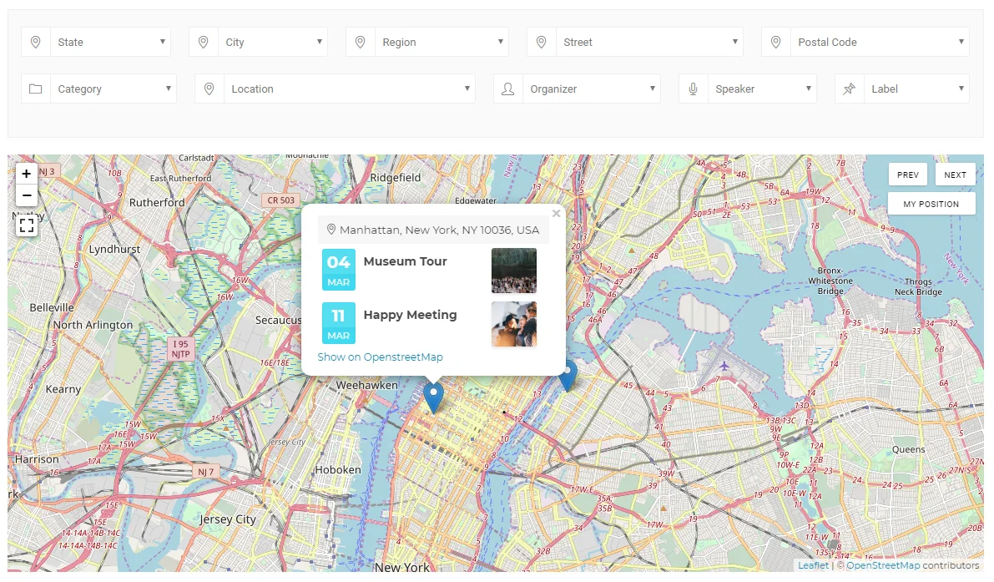Click the microphone icon beside Speaker
Image resolution: width=994 pixels, height=582 pixels.
[x=693, y=89]
